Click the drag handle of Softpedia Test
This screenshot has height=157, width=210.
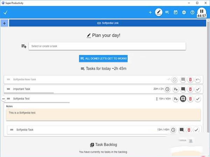coord(8,99)
